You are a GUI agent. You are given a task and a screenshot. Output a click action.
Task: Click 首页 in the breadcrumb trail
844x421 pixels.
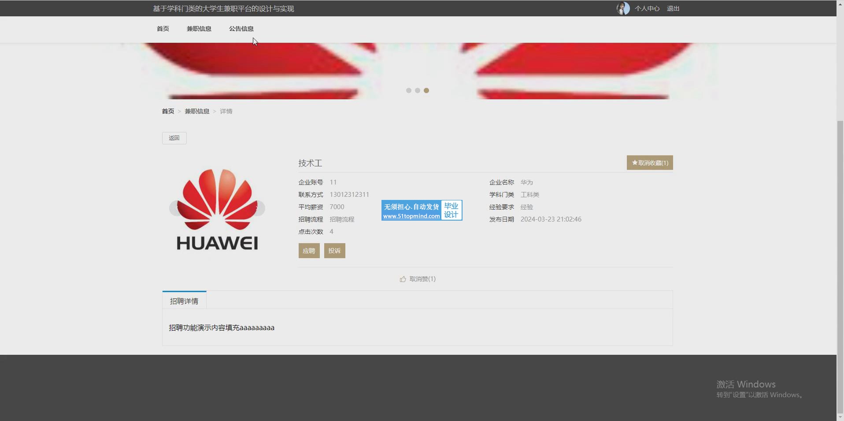(x=168, y=111)
